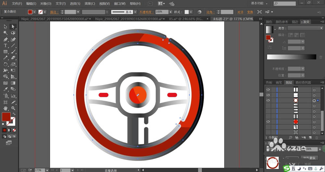Select the Rectangle tool
Screen dimensions: 325x172
(x=6, y=52)
